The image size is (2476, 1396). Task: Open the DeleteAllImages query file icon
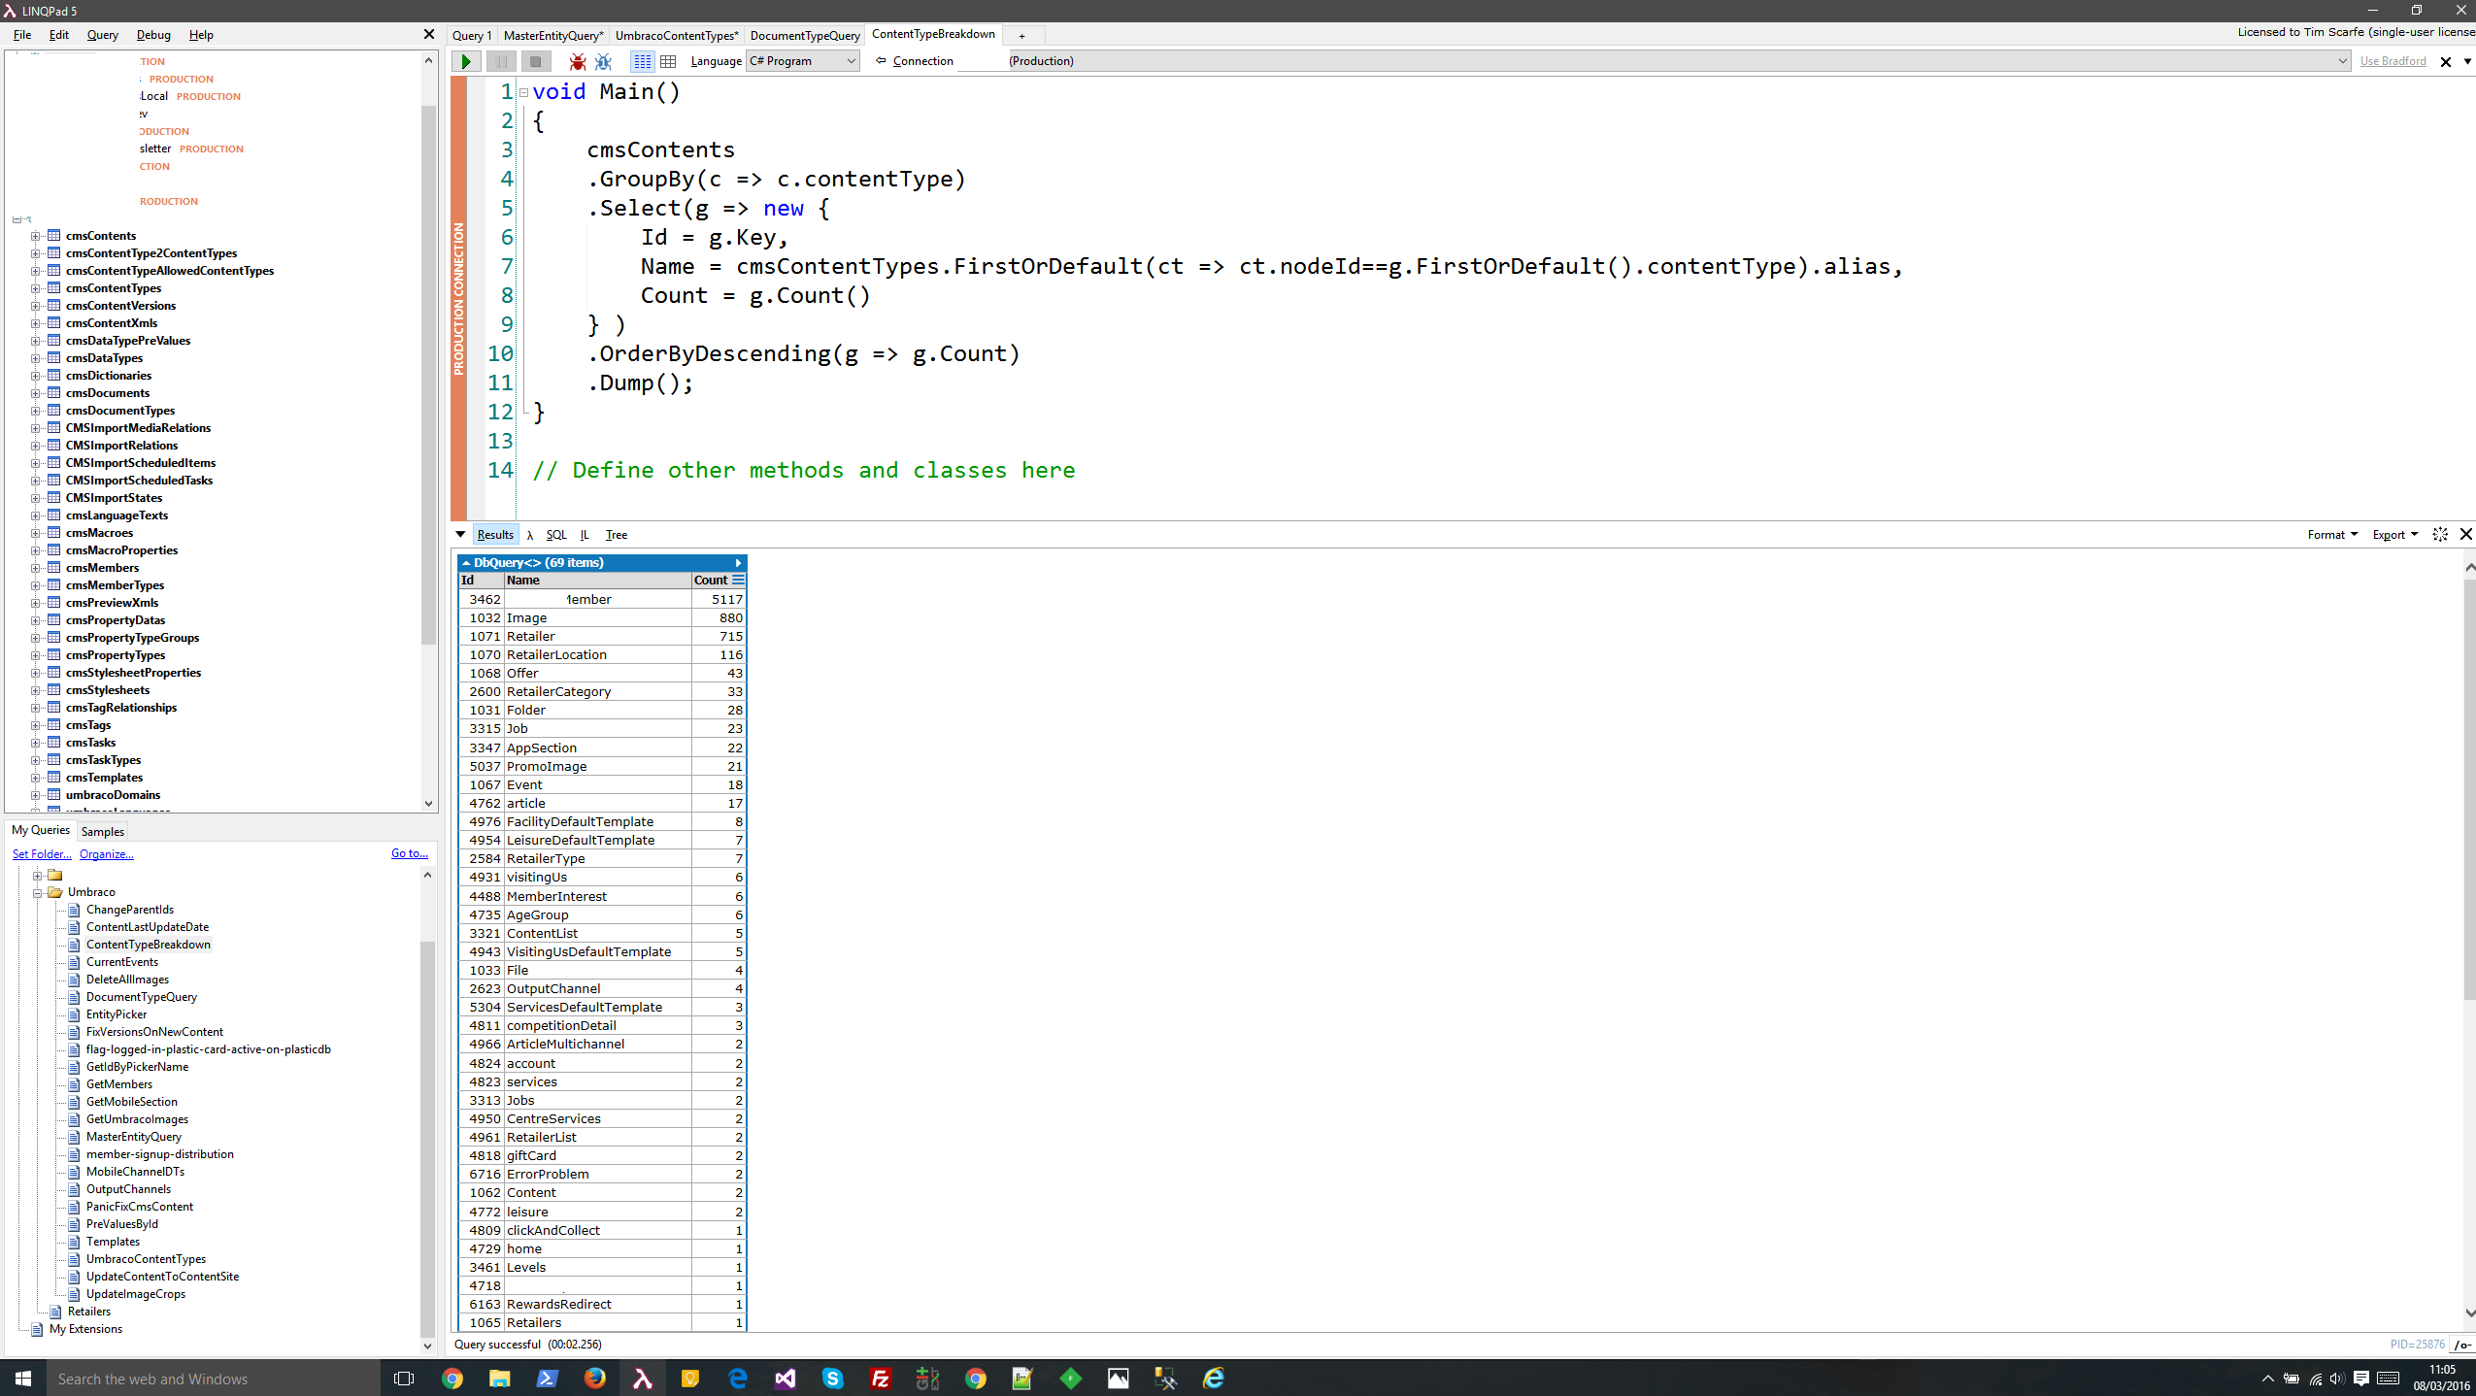(74, 980)
